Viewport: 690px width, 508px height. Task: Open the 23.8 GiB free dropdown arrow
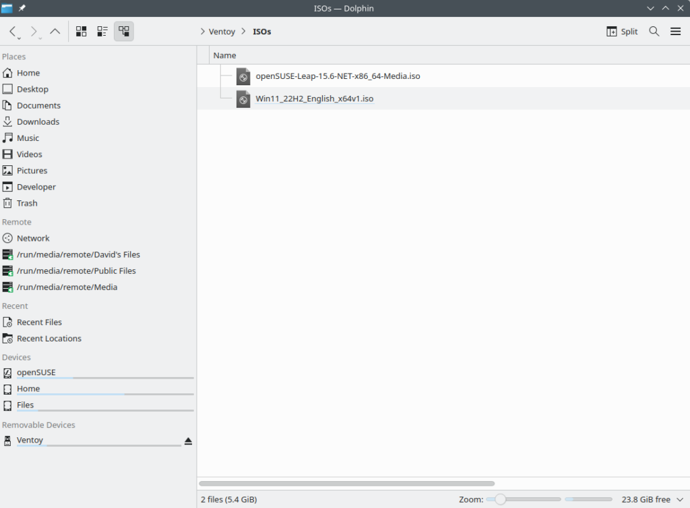click(680, 500)
